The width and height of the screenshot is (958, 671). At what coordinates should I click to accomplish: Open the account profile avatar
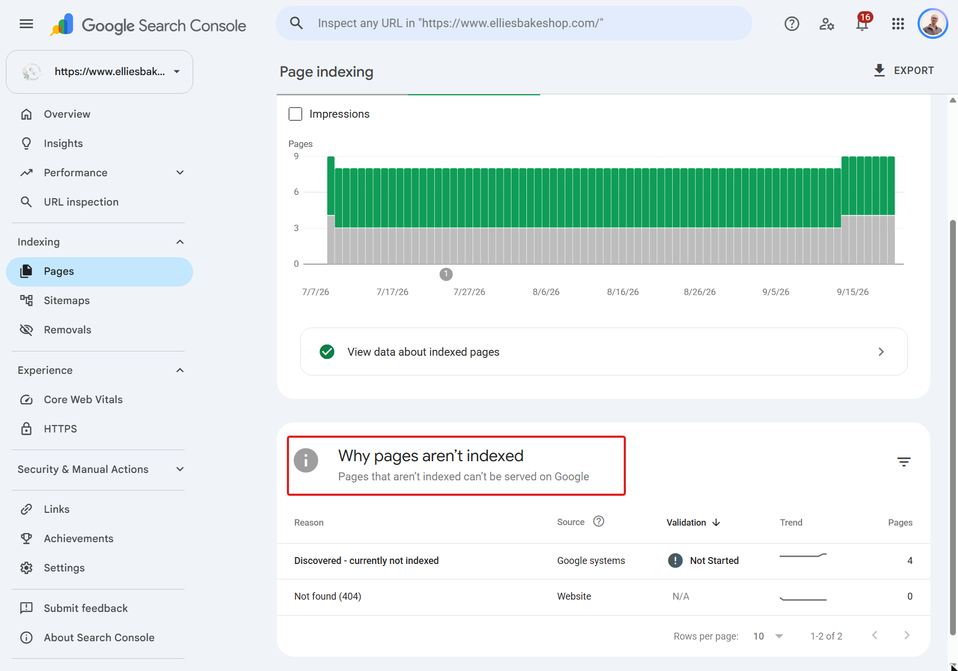(933, 23)
